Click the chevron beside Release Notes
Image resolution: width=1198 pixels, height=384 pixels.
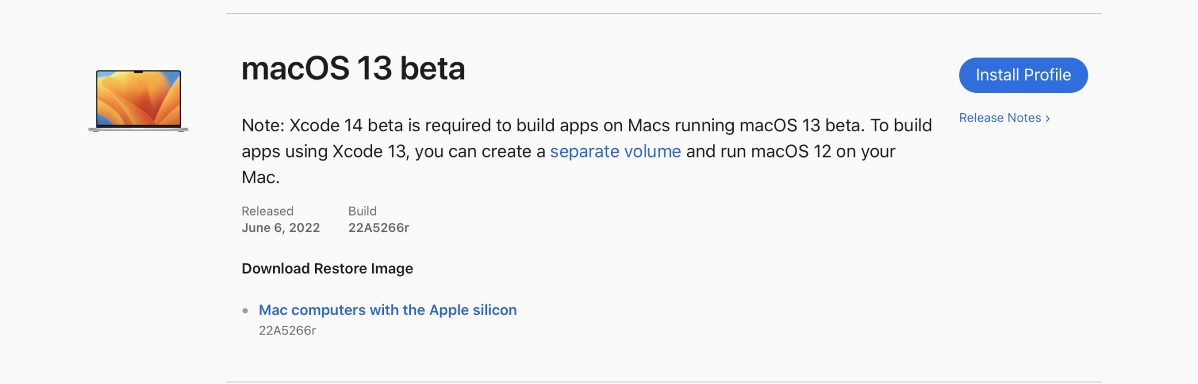(x=1047, y=119)
